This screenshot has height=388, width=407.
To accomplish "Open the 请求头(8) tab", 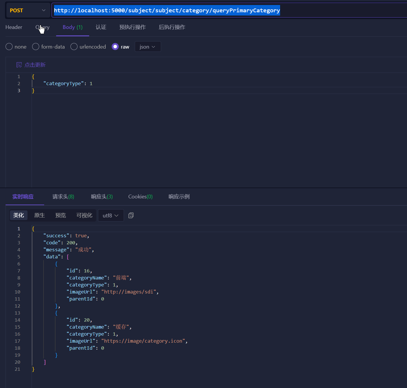I will coord(63,197).
